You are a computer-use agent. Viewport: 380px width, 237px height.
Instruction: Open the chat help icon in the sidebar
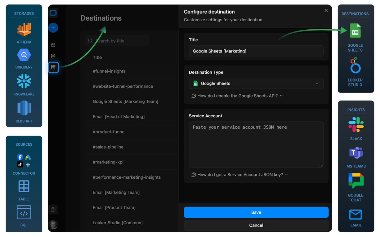pos(53,210)
